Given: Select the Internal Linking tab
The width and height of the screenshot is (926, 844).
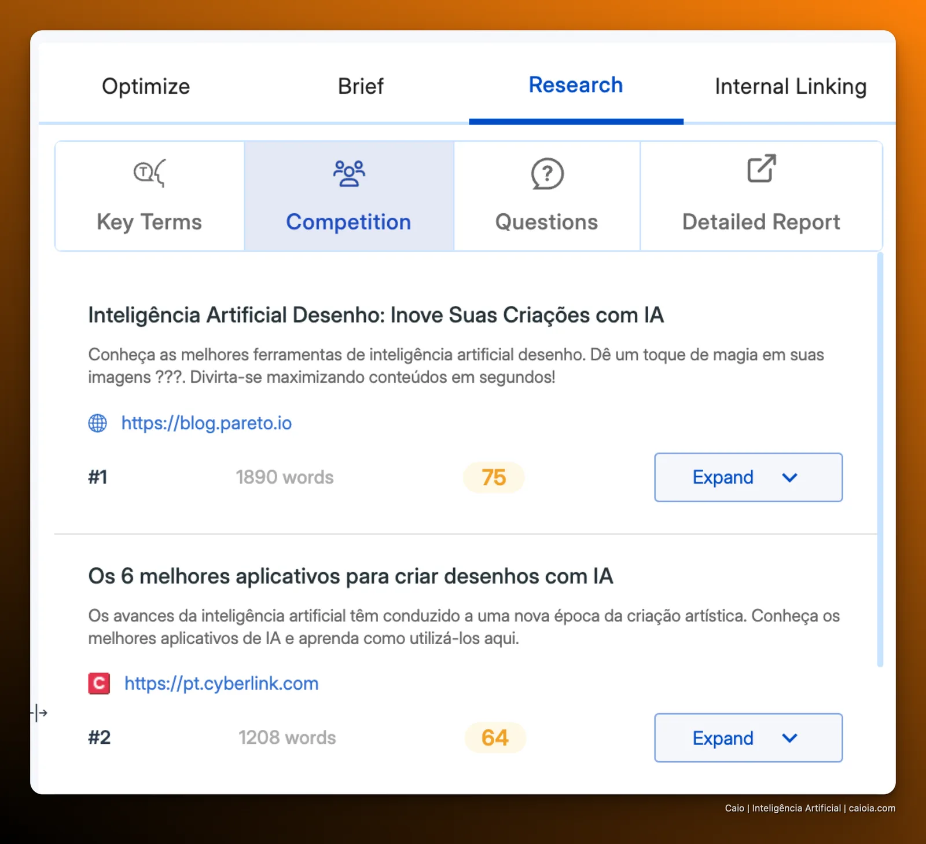Looking at the screenshot, I should [x=791, y=86].
